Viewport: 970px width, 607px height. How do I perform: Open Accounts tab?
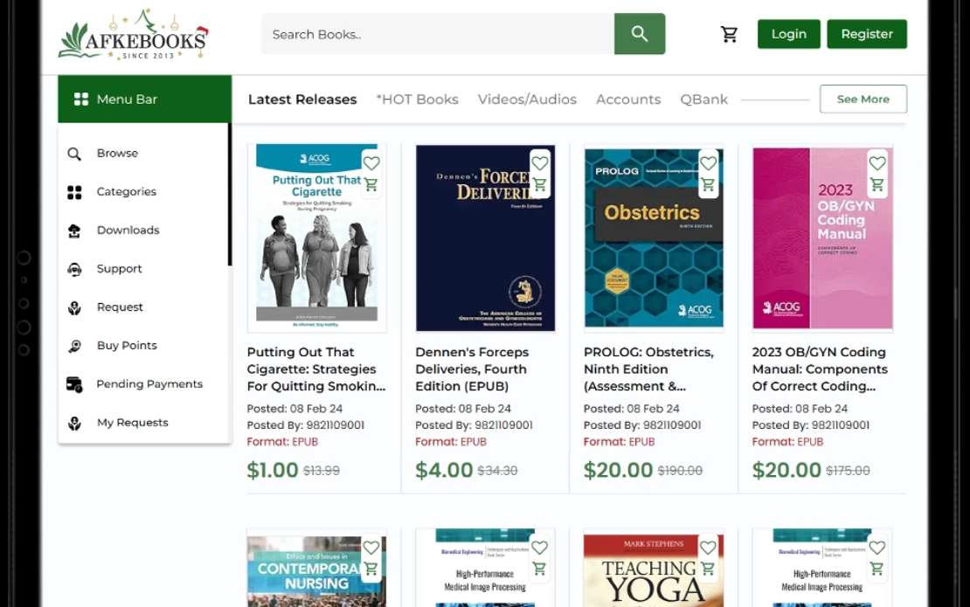tap(628, 100)
